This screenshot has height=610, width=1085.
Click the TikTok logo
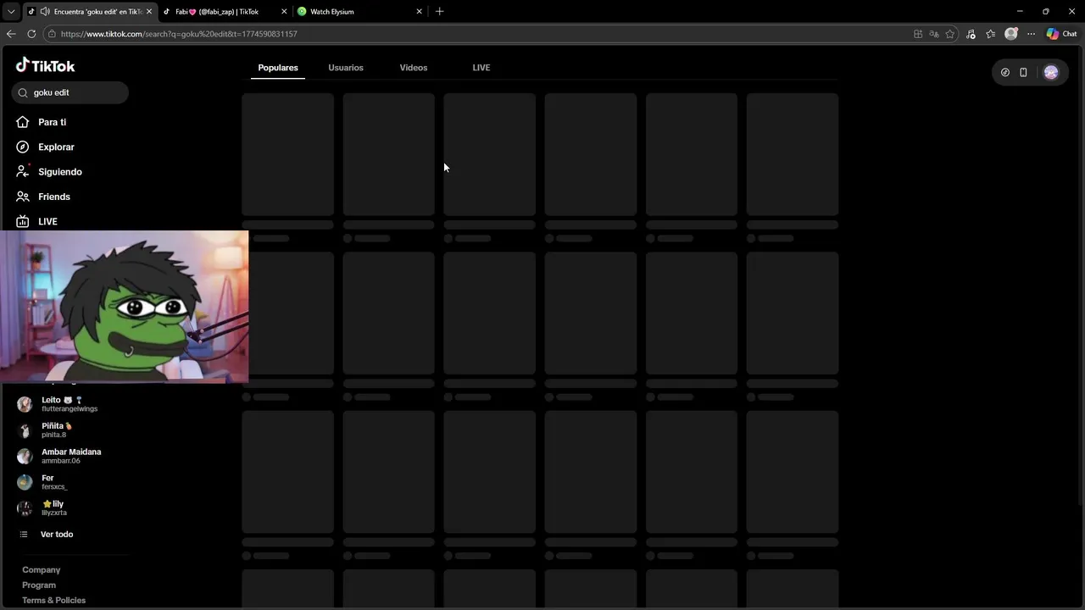tap(46, 65)
